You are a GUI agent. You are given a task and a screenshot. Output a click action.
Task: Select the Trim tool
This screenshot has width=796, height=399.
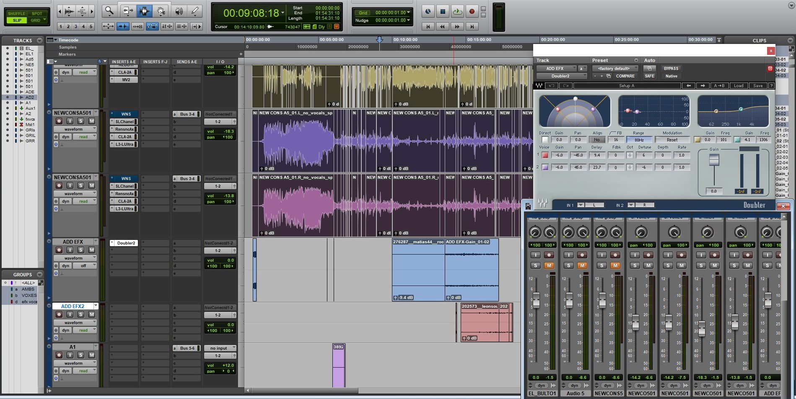tap(128, 11)
